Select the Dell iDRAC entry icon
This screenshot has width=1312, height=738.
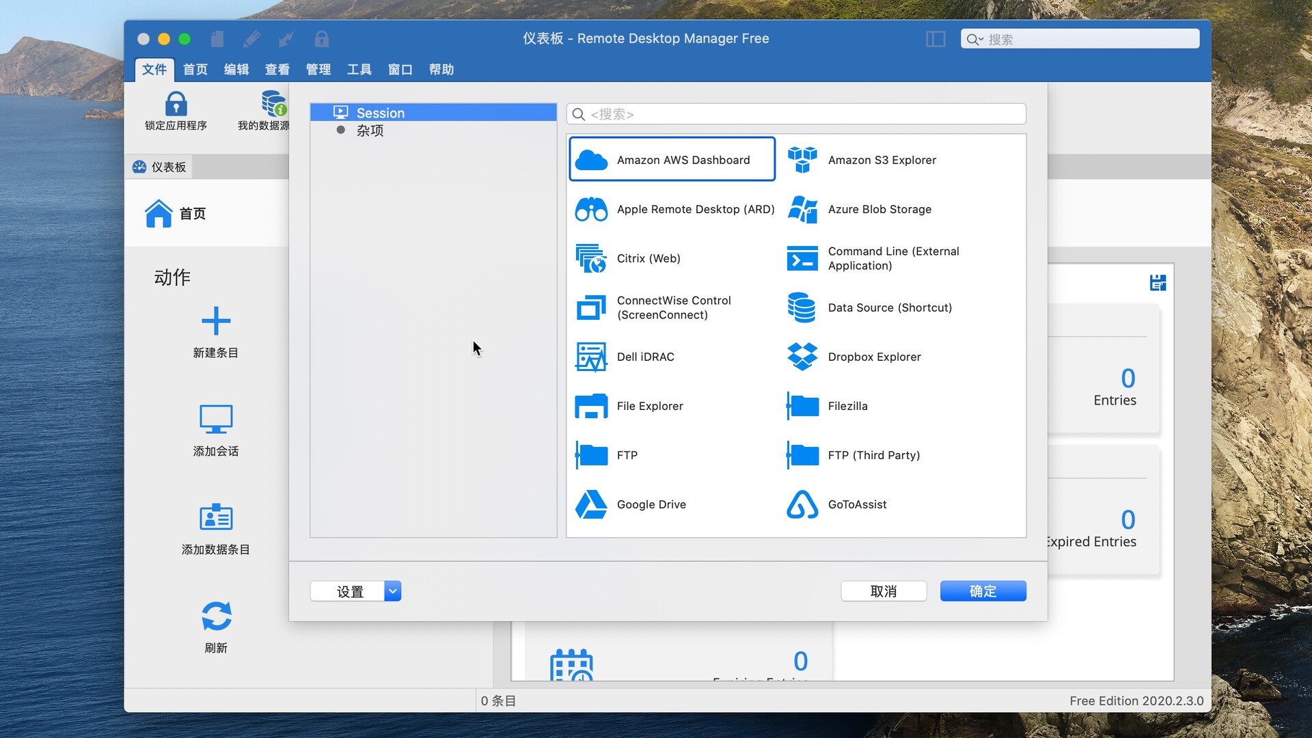point(591,357)
